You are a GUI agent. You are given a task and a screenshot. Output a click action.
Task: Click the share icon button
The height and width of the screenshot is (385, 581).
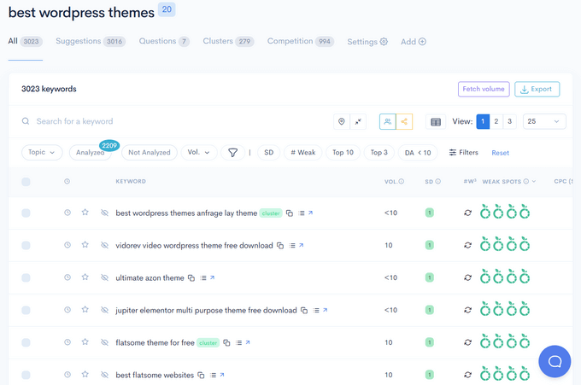pyautogui.click(x=404, y=122)
